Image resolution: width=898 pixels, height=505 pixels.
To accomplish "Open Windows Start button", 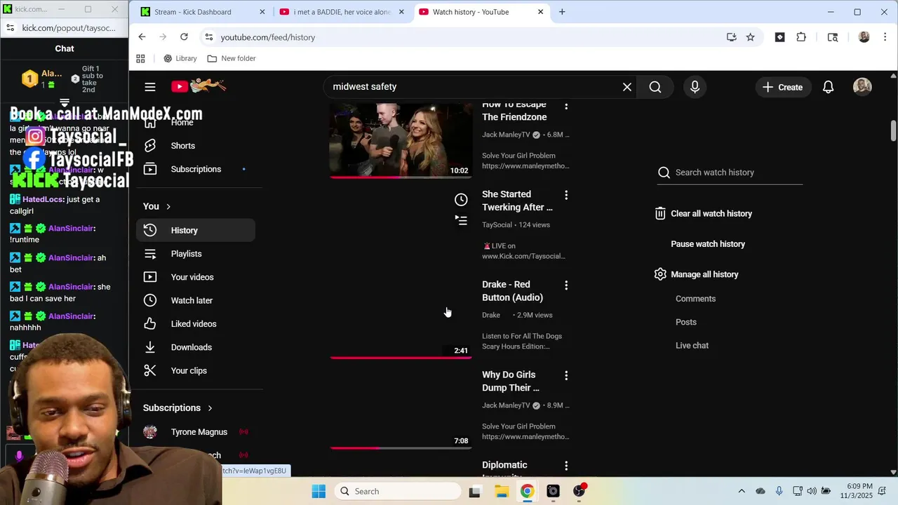I will tap(319, 492).
